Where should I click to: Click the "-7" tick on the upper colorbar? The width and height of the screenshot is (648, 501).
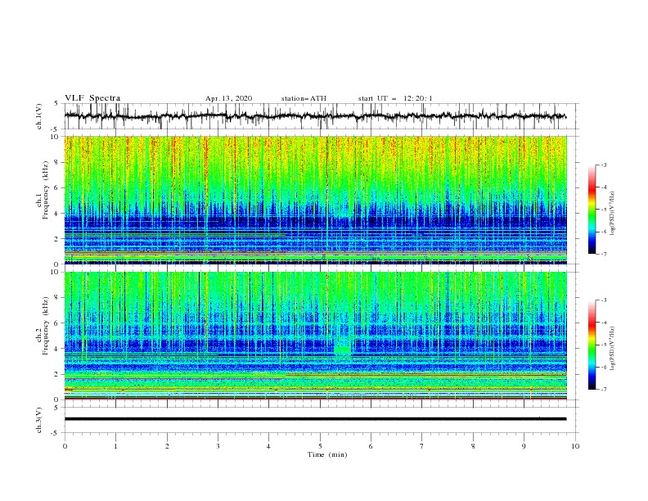pyautogui.click(x=604, y=254)
